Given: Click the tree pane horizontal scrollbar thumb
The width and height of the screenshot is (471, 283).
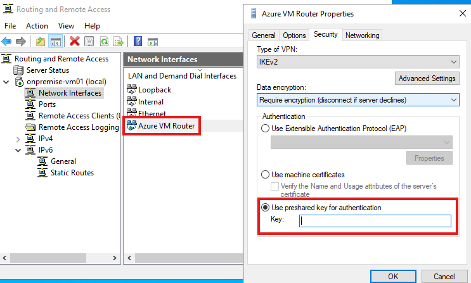Looking at the screenshot, I should coord(48,258).
